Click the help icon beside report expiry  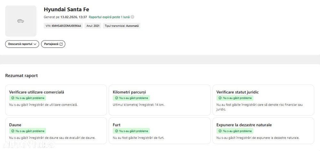132,17
